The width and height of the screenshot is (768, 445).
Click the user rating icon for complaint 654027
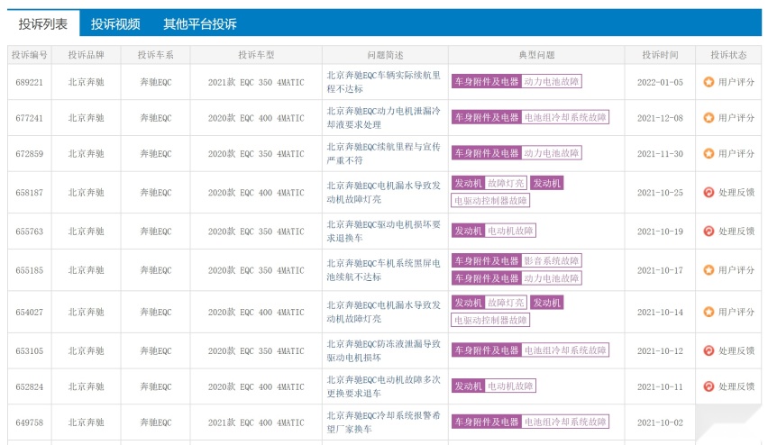tap(709, 312)
